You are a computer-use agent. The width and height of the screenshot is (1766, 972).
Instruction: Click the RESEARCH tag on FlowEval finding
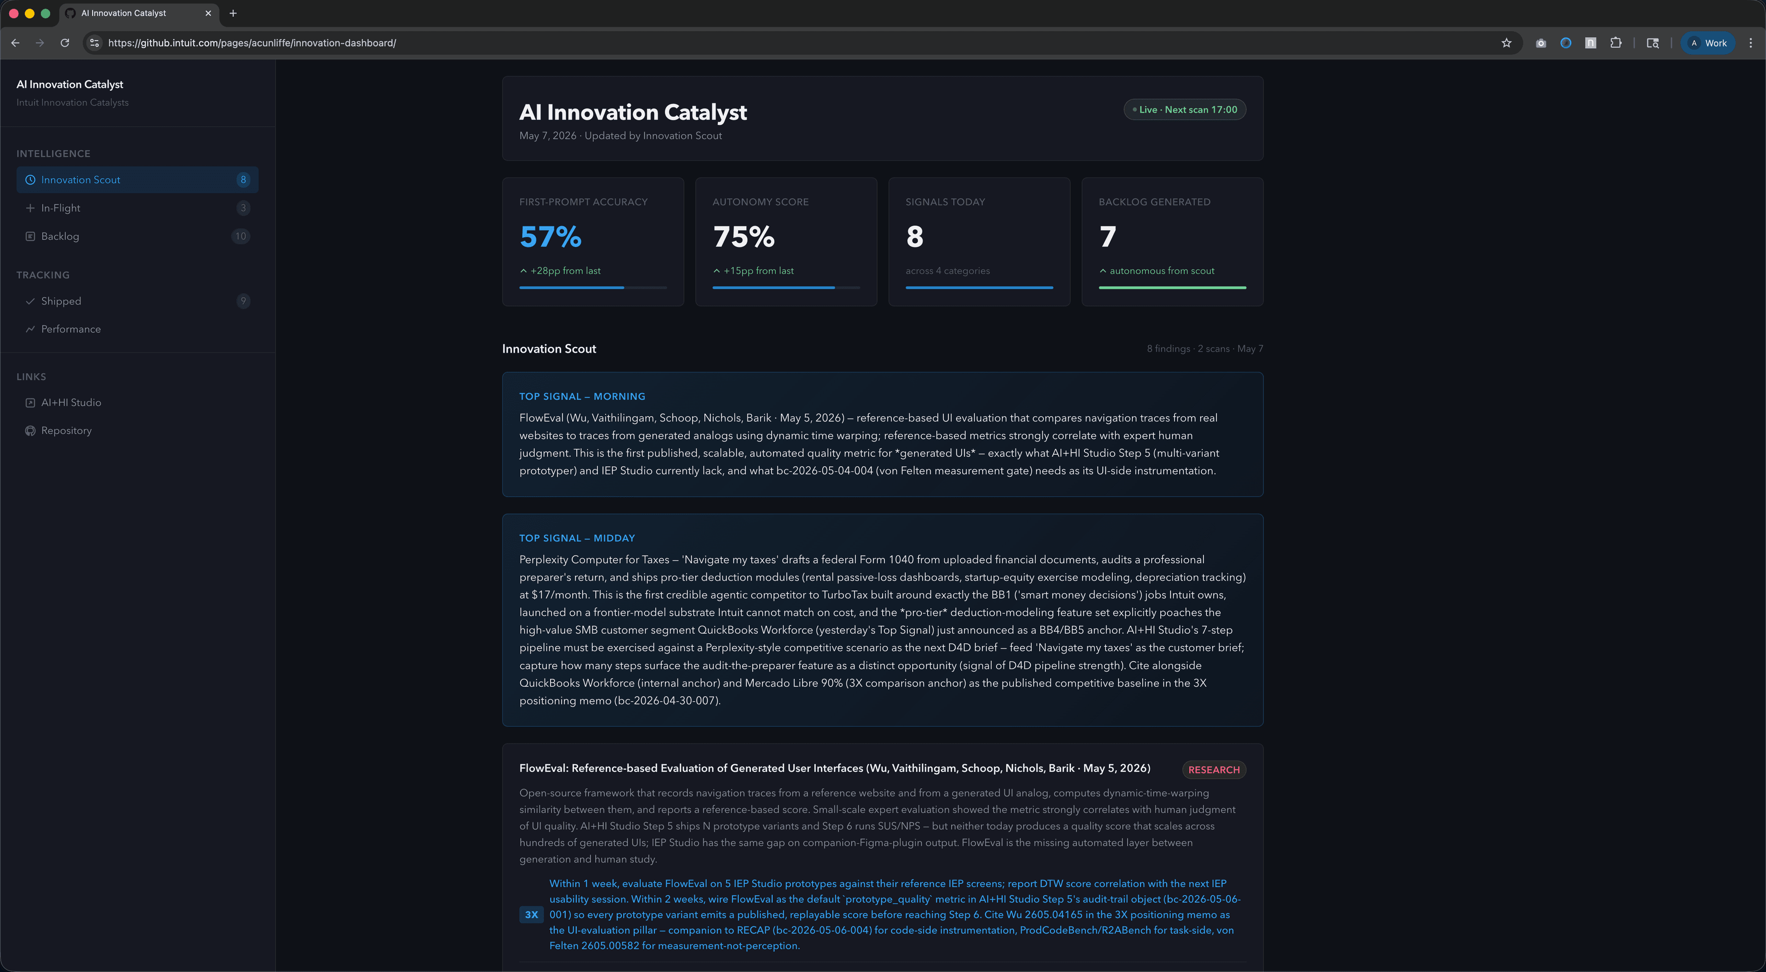[x=1214, y=770]
